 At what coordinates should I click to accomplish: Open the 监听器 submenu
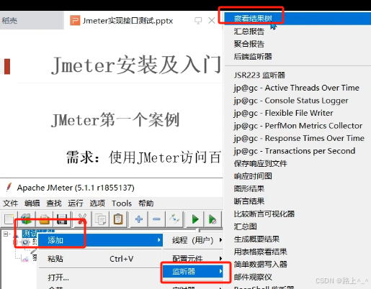click(x=193, y=271)
